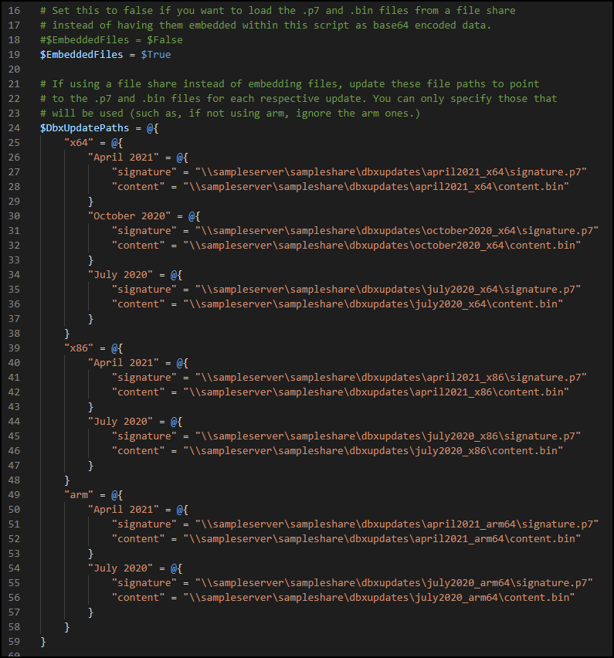
Task: Click line number 24 in the gutter
Action: tap(14, 127)
